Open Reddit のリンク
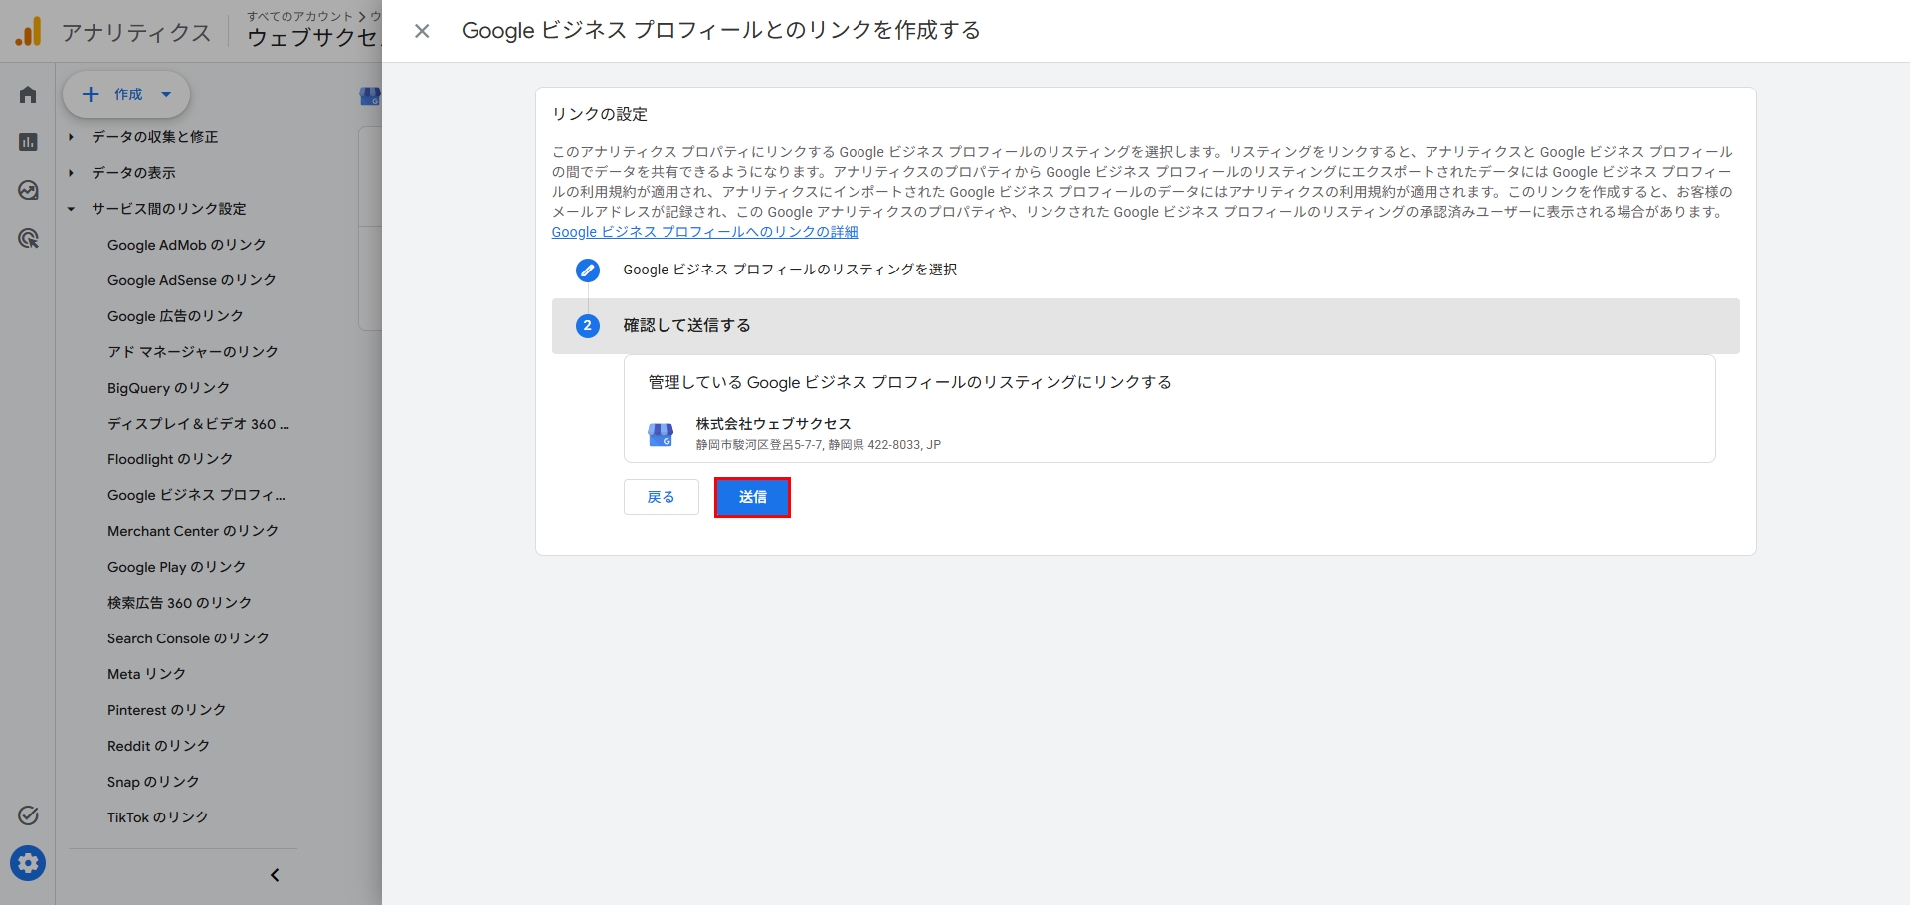 pos(158,746)
